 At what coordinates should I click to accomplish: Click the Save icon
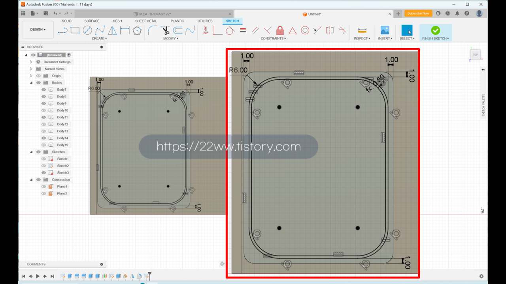coord(46,13)
